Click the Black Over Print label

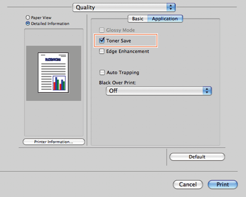tap(118, 83)
